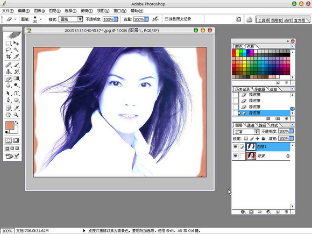Image resolution: width=312 pixels, height=234 pixels.
Task: Choose the Type tool
Action: (16, 93)
